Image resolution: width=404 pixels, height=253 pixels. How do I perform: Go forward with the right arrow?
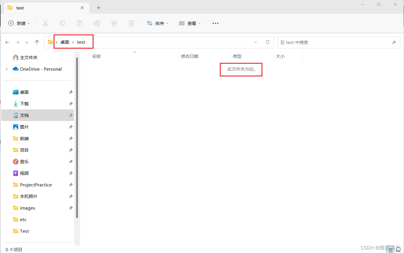click(x=18, y=42)
